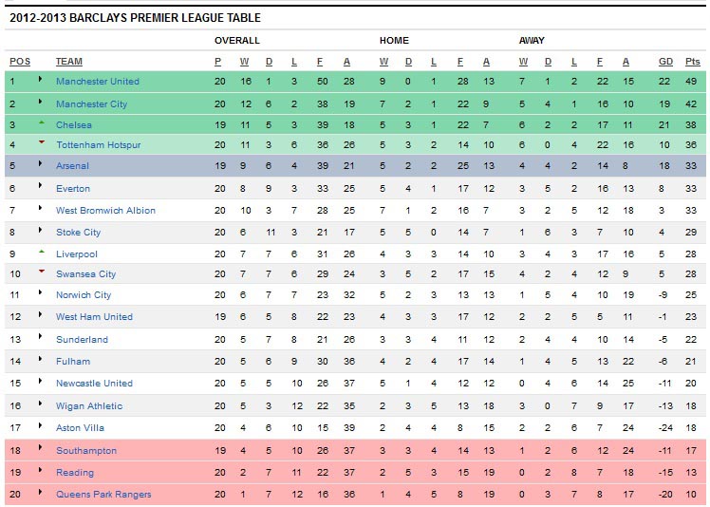Click the black arrow next to Manchester United
Image resolution: width=710 pixels, height=507 pixels.
point(40,79)
